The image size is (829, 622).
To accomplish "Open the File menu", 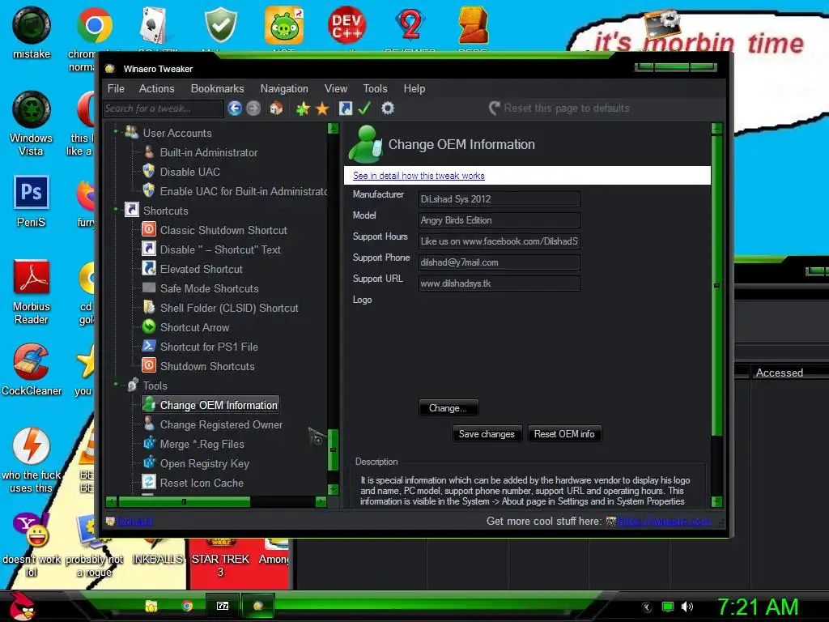I will pyautogui.click(x=116, y=89).
